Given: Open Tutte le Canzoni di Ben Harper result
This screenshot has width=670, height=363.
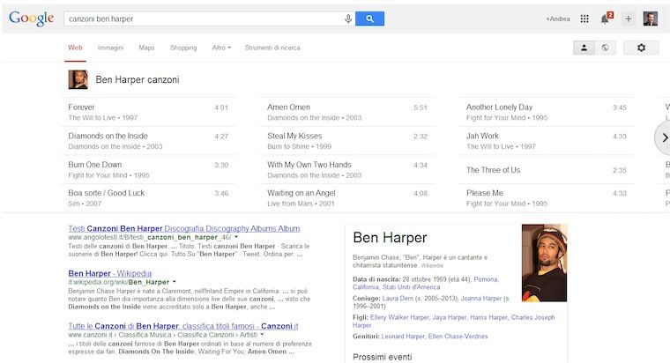Looking at the screenshot, I should click(x=182, y=326).
